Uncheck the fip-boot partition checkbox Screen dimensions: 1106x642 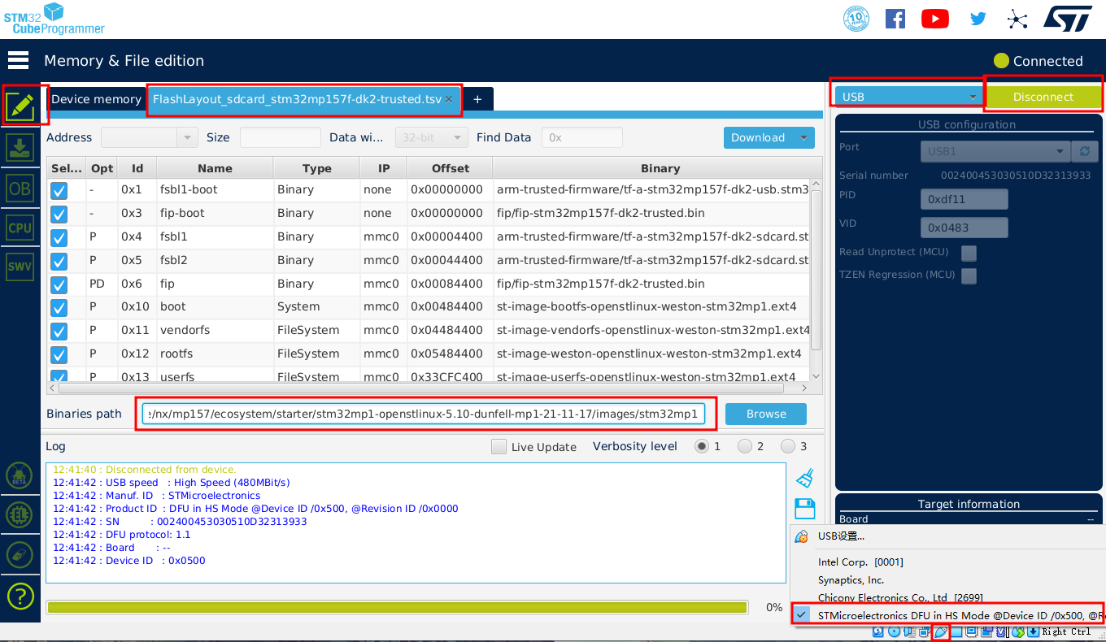click(59, 214)
